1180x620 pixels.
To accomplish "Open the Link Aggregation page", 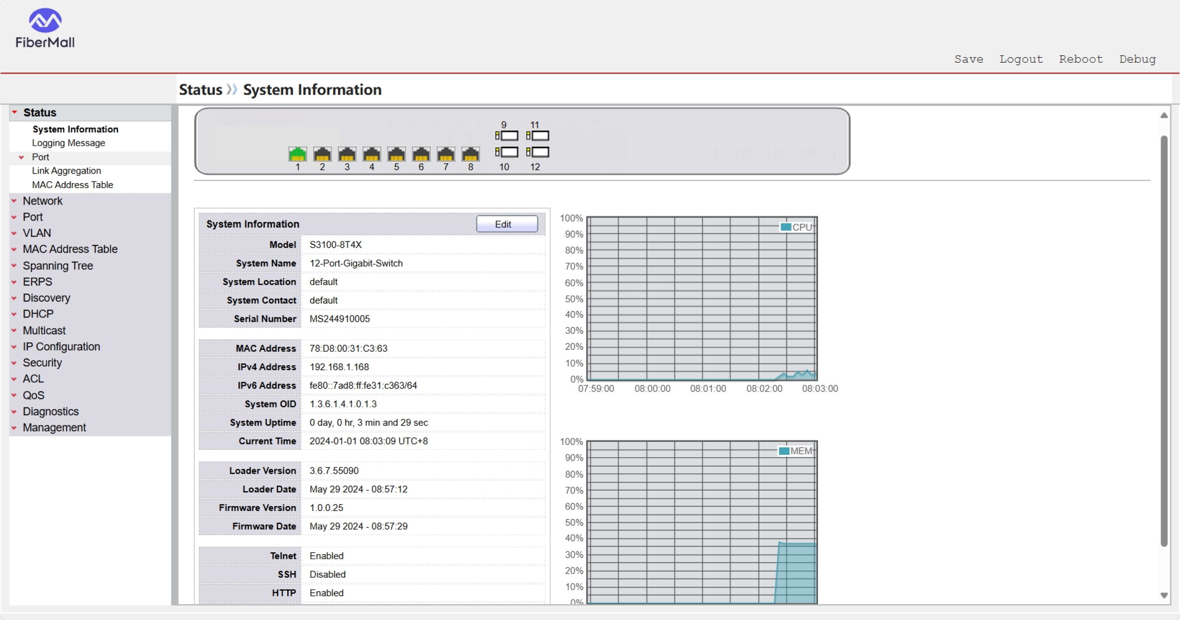I will (x=66, y=171).
